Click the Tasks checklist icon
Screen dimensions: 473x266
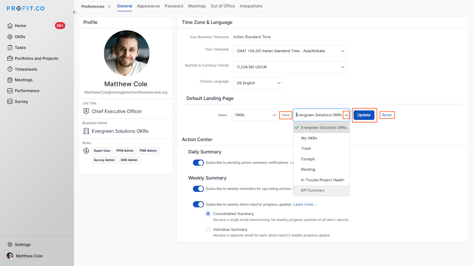pos(10,48)
